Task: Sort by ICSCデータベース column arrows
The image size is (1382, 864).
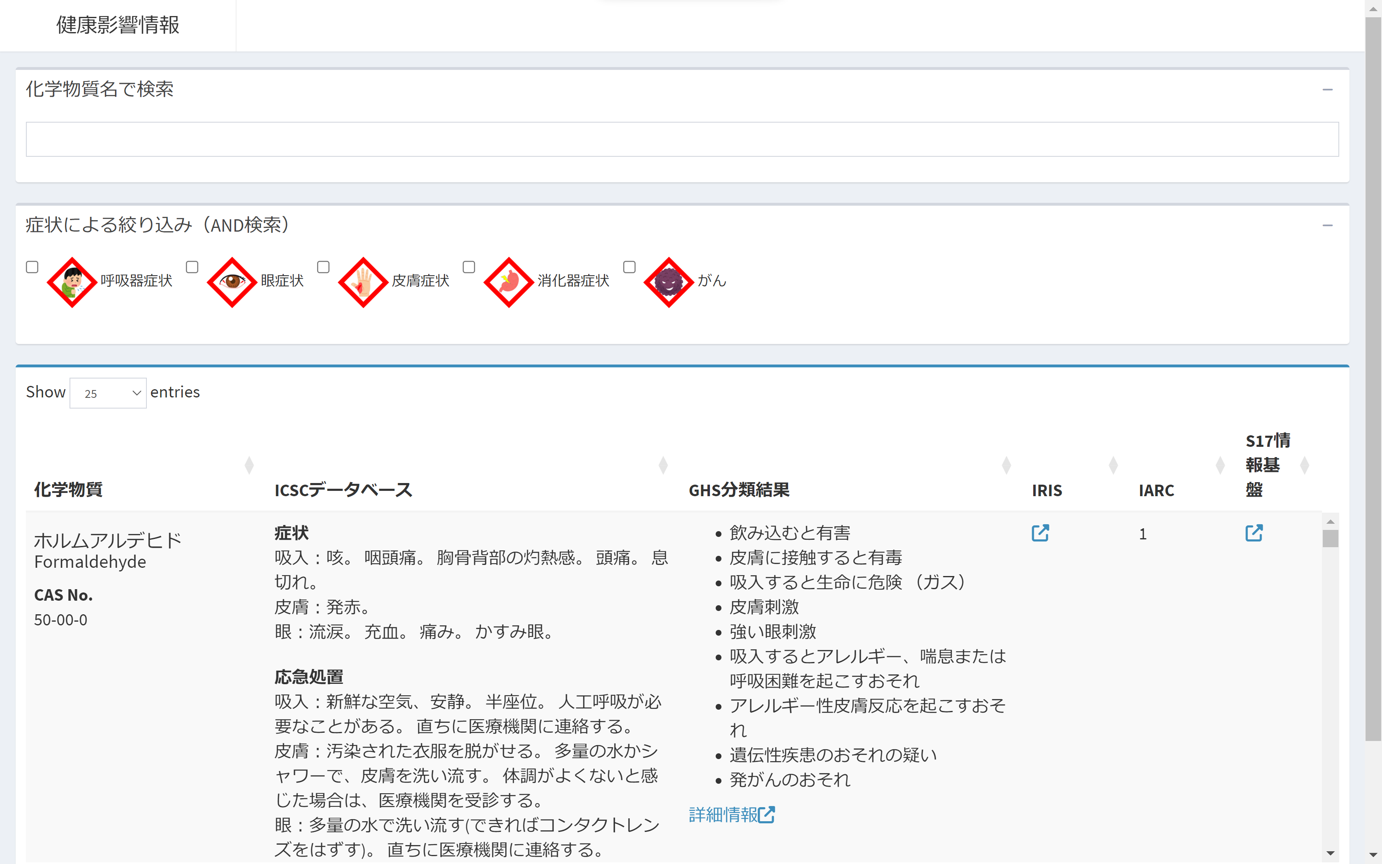Action: [x=663, y=465]
